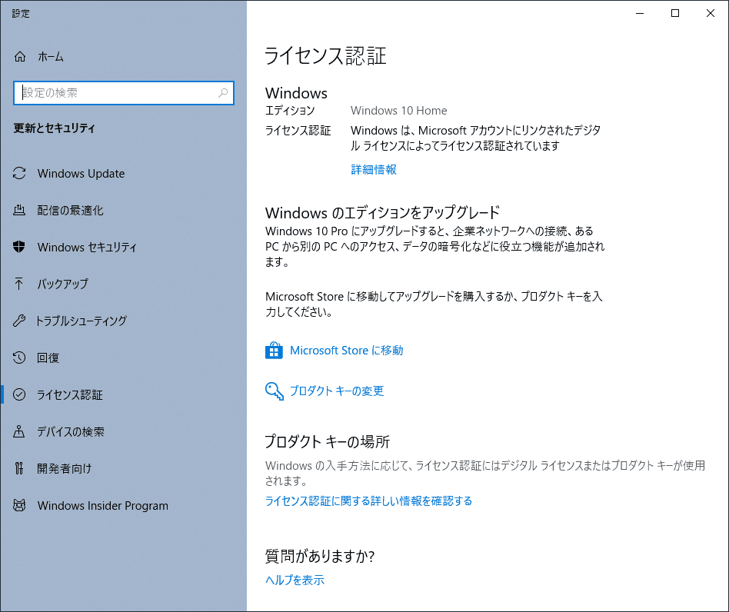This screenshot has width=729, height=612.
Task: Open Windows Insider Program page
Action: coord(102,506)
